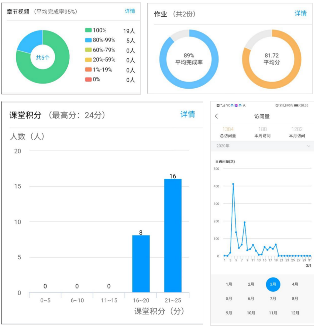Click the blue 80%-99% legend square

pyautogui.click(x=88, y=40)
